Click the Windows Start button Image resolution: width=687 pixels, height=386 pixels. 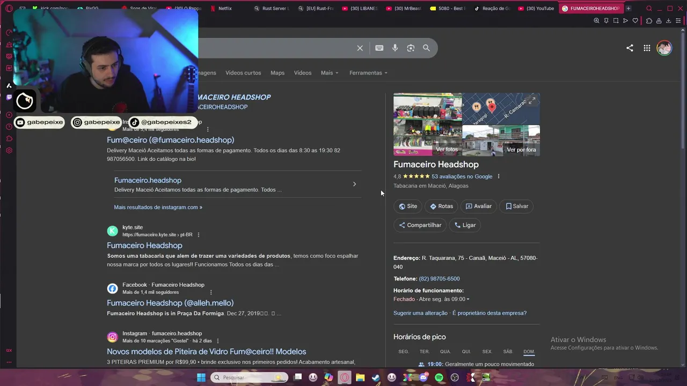(201, 377)
